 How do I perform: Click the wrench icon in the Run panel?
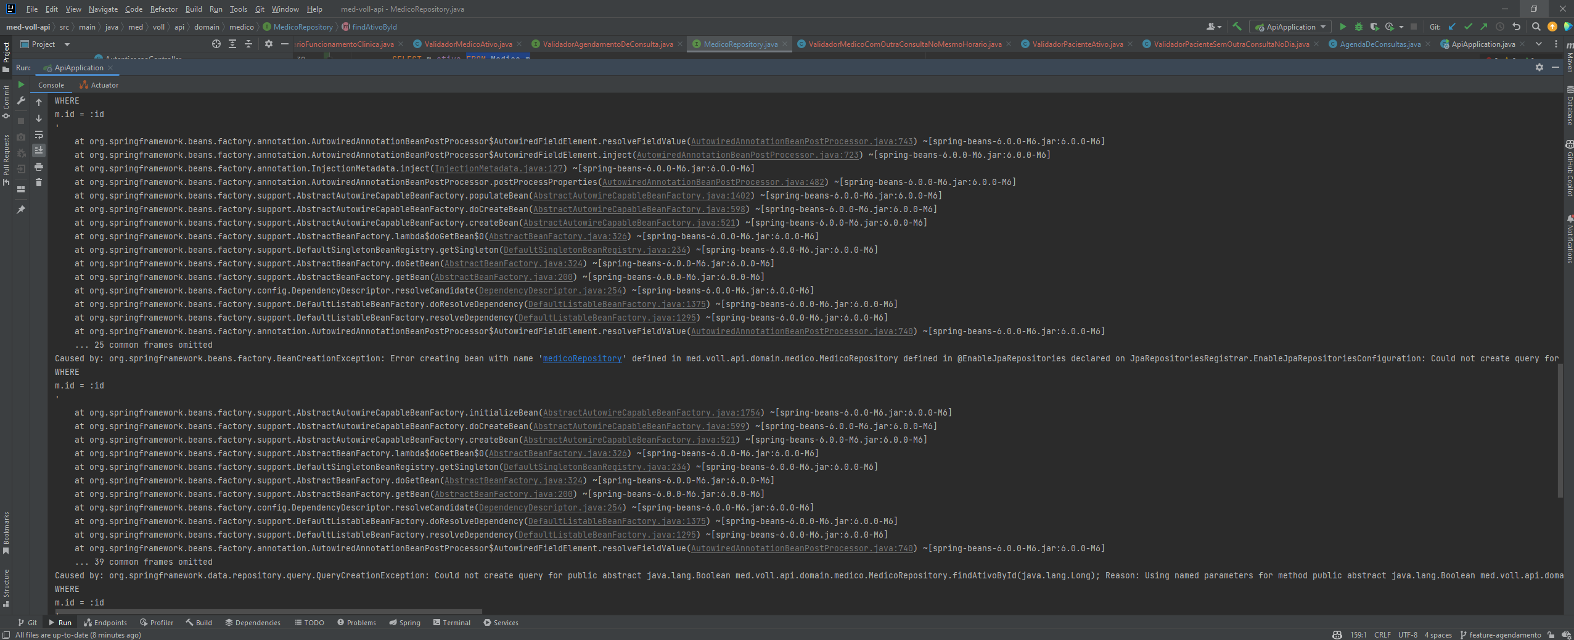[x=21, y=101]
